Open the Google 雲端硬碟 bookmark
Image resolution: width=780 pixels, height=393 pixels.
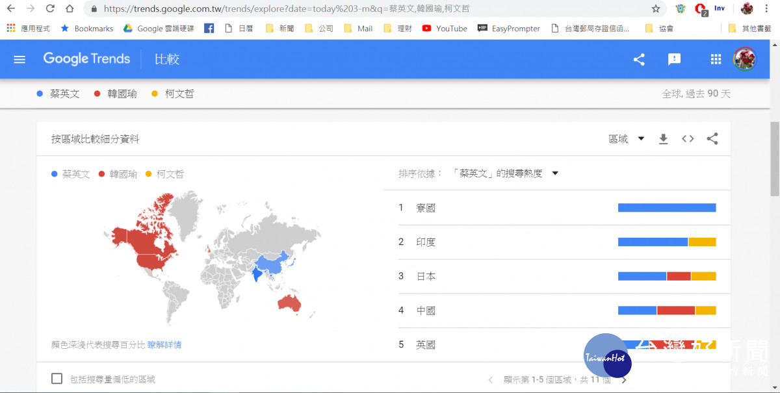click(159, 29)
